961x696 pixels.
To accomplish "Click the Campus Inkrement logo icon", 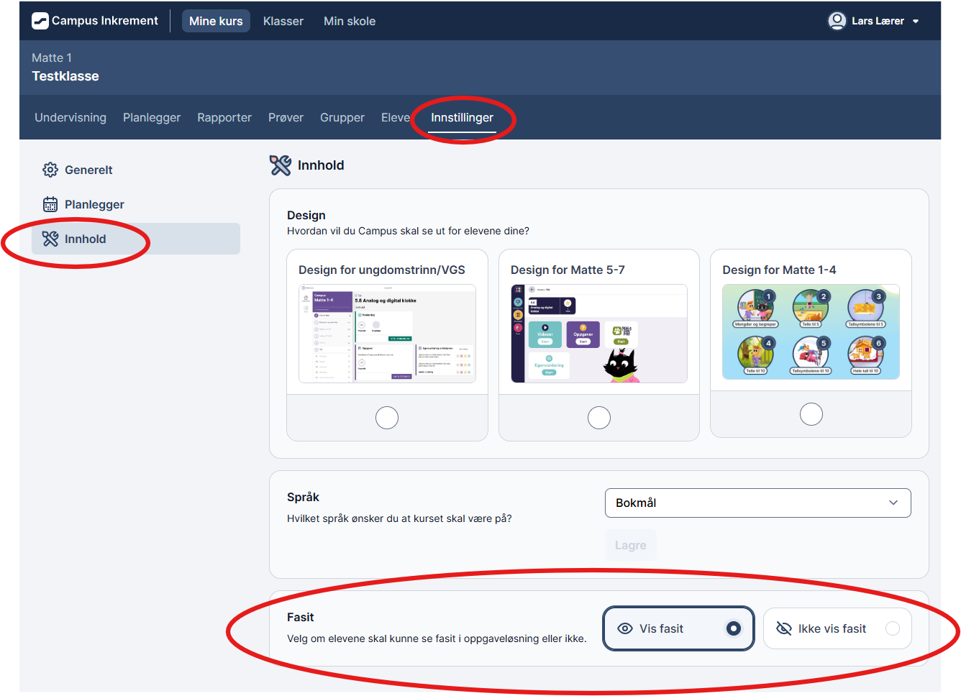I will point(40,21).
